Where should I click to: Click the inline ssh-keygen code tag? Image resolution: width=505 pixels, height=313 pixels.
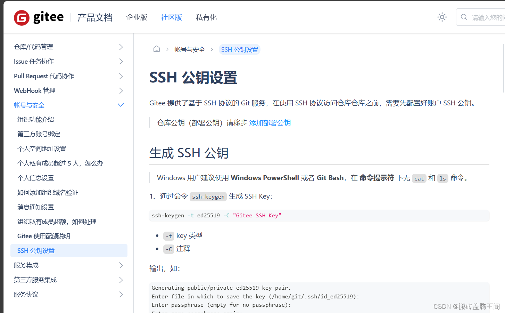pos(208,196)
